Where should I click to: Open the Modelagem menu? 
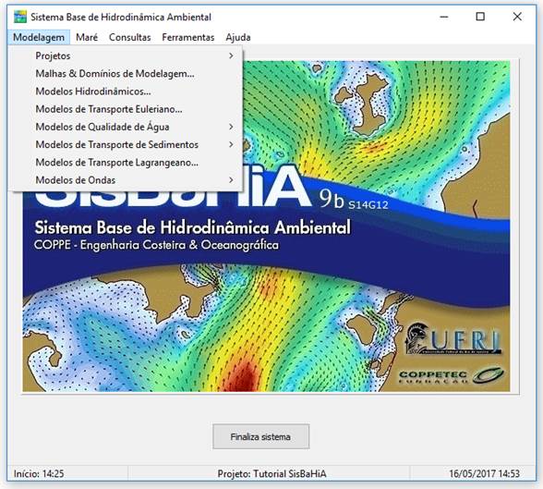click(x=39, y=37)
